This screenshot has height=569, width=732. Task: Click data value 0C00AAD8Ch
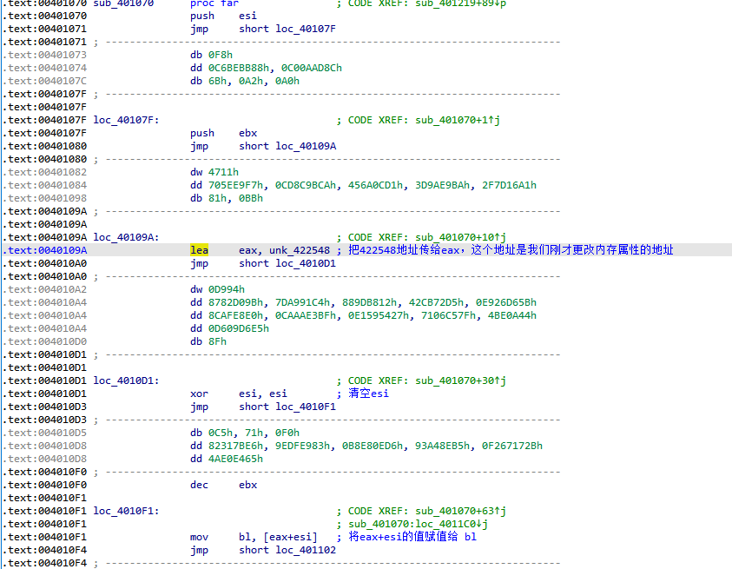click(312, 69)
